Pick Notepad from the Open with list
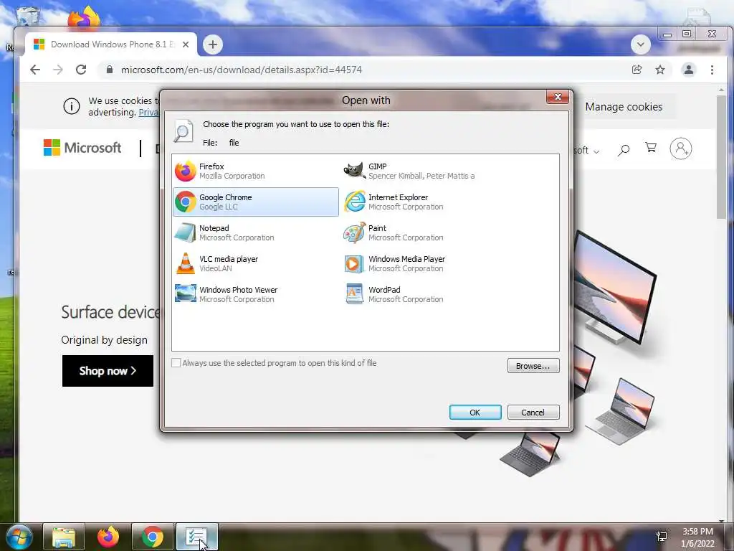Screen dimensions: 734x551 coord(256,233)
